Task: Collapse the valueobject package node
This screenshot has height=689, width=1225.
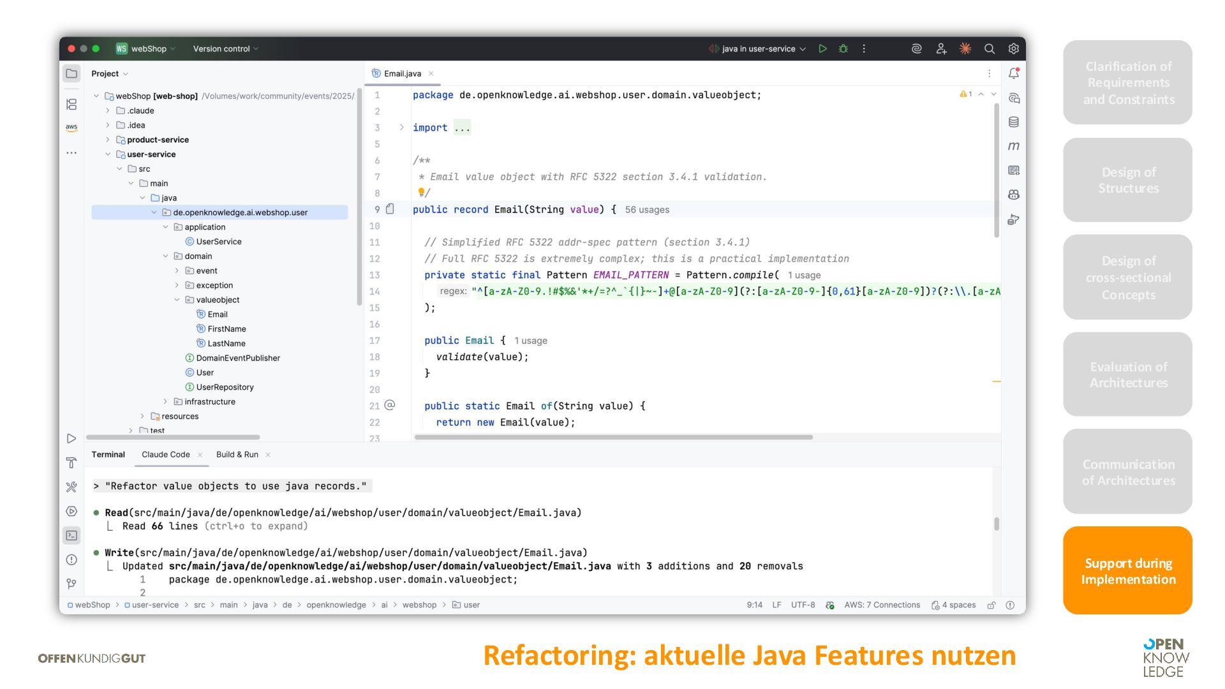Action: point(177,300)
